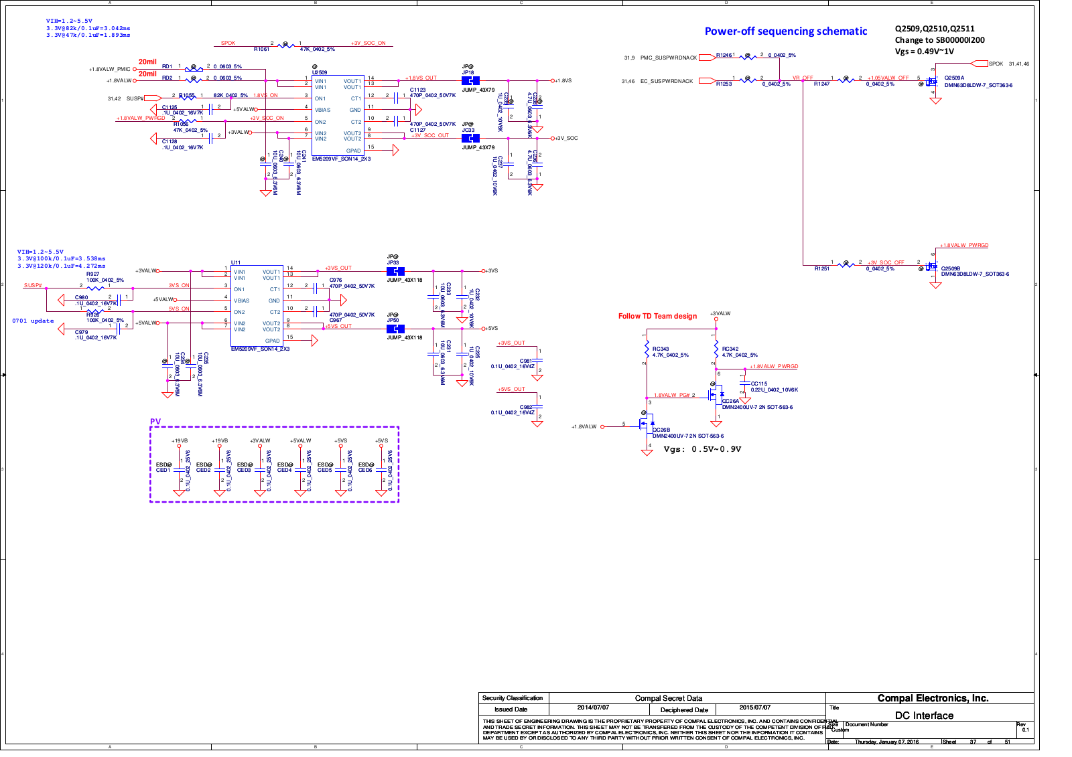Select the RC343 resistor symbol
This screenshot has height=757, width=1072.
coord(647,349)
